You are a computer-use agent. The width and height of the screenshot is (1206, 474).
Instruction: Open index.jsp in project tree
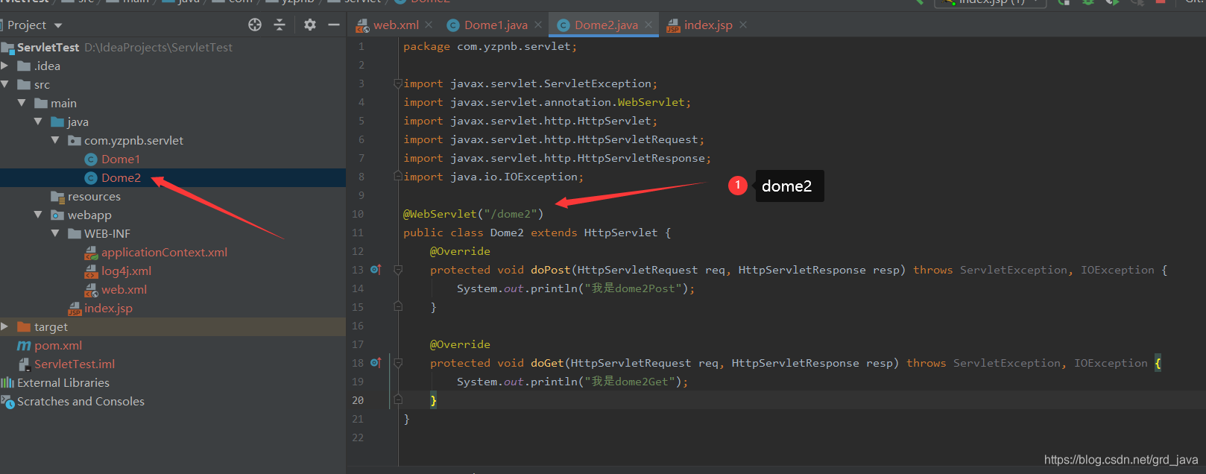pos(108,308)
